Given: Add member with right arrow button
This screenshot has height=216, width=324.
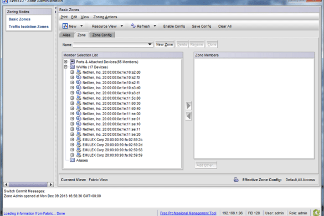Looking at the screenshot, I should [x=188, y=106].
